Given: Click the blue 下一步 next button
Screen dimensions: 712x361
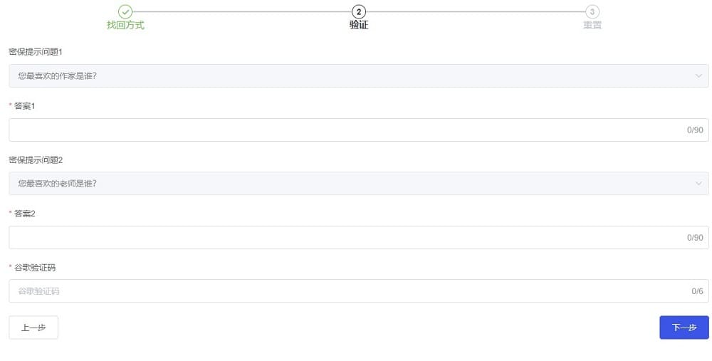Looking at the screenshot, I should pos(684,328).
